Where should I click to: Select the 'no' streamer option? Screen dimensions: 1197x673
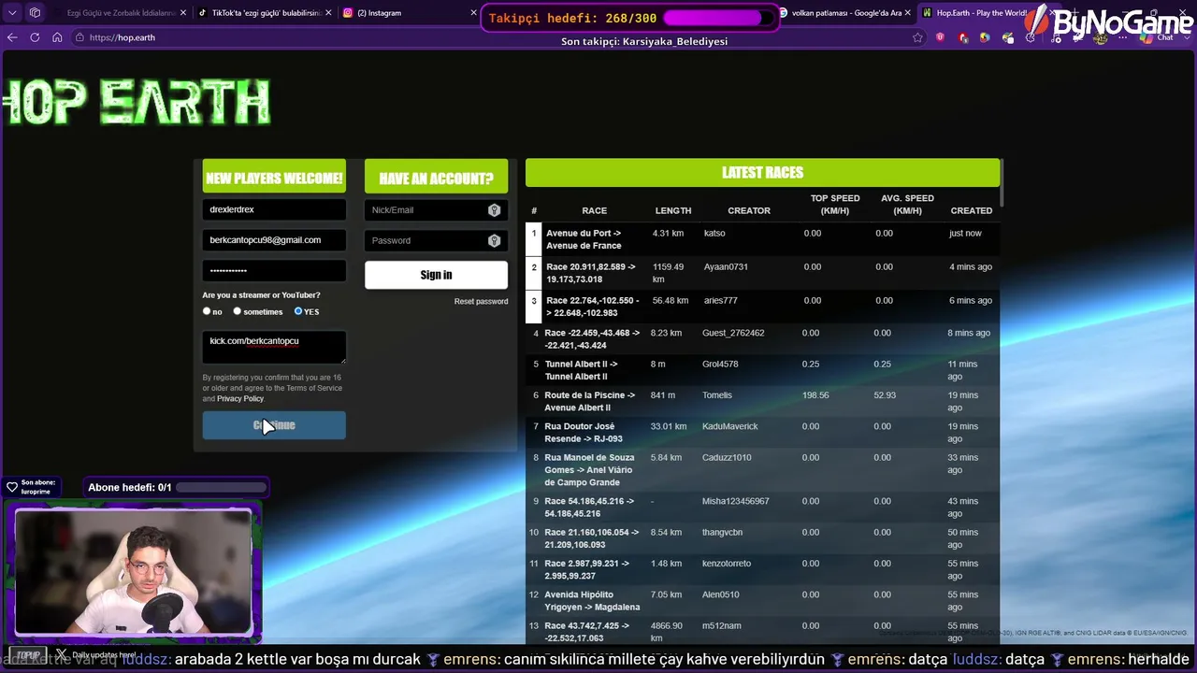pos(207,311)
